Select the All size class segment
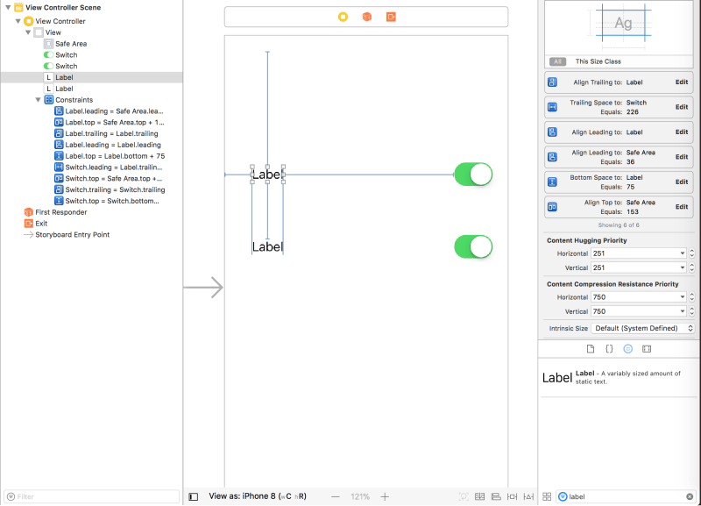 pyautogui.click(x=558, y=61)
